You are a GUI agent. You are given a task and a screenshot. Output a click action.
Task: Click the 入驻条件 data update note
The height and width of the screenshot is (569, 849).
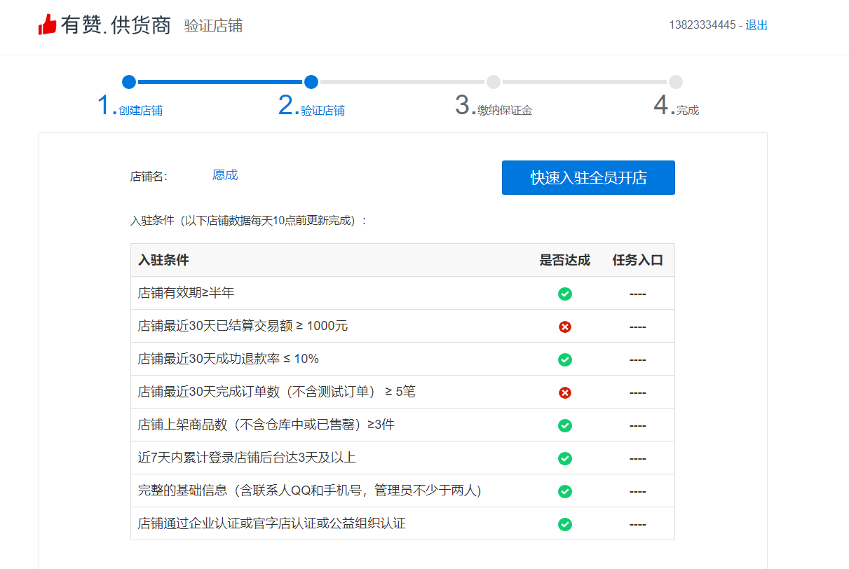click(x=249, y=221)
